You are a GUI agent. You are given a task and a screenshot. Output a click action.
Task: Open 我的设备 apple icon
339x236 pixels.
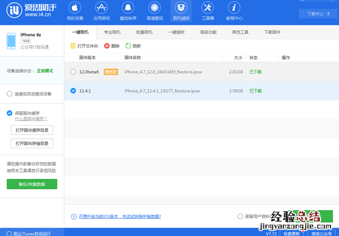pos(75,7)
